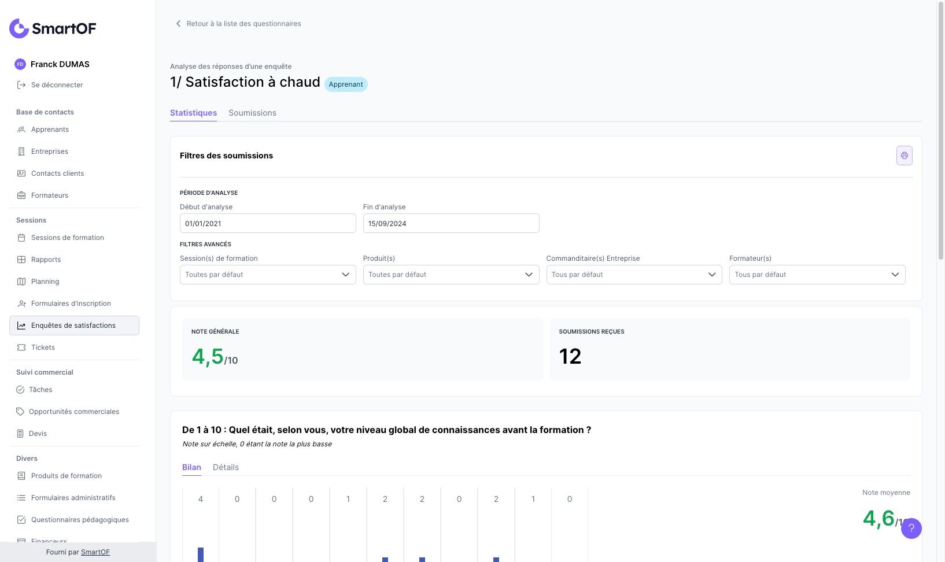Image resolution: width=945 pixels, height=562 pixels.
Task: Click the Début d'analyse date field
Action: [x=268, y=223]
